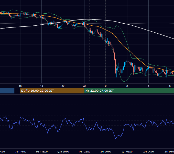Click the 1/31 16:00 date label
The height and width of the screenshot is (154, 174).
point(20,151)
